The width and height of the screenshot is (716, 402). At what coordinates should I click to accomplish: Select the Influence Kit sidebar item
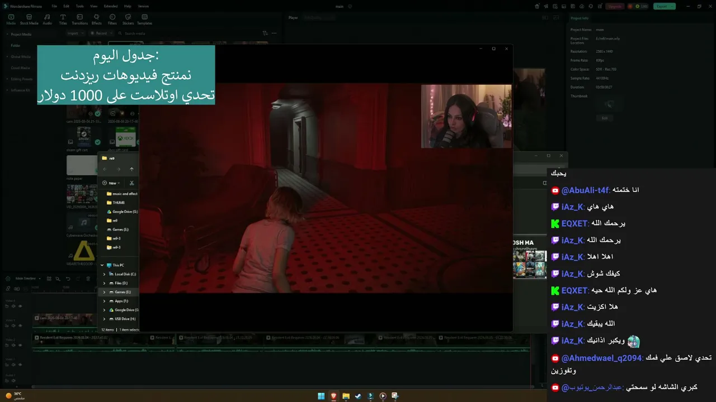pos(21,90)
